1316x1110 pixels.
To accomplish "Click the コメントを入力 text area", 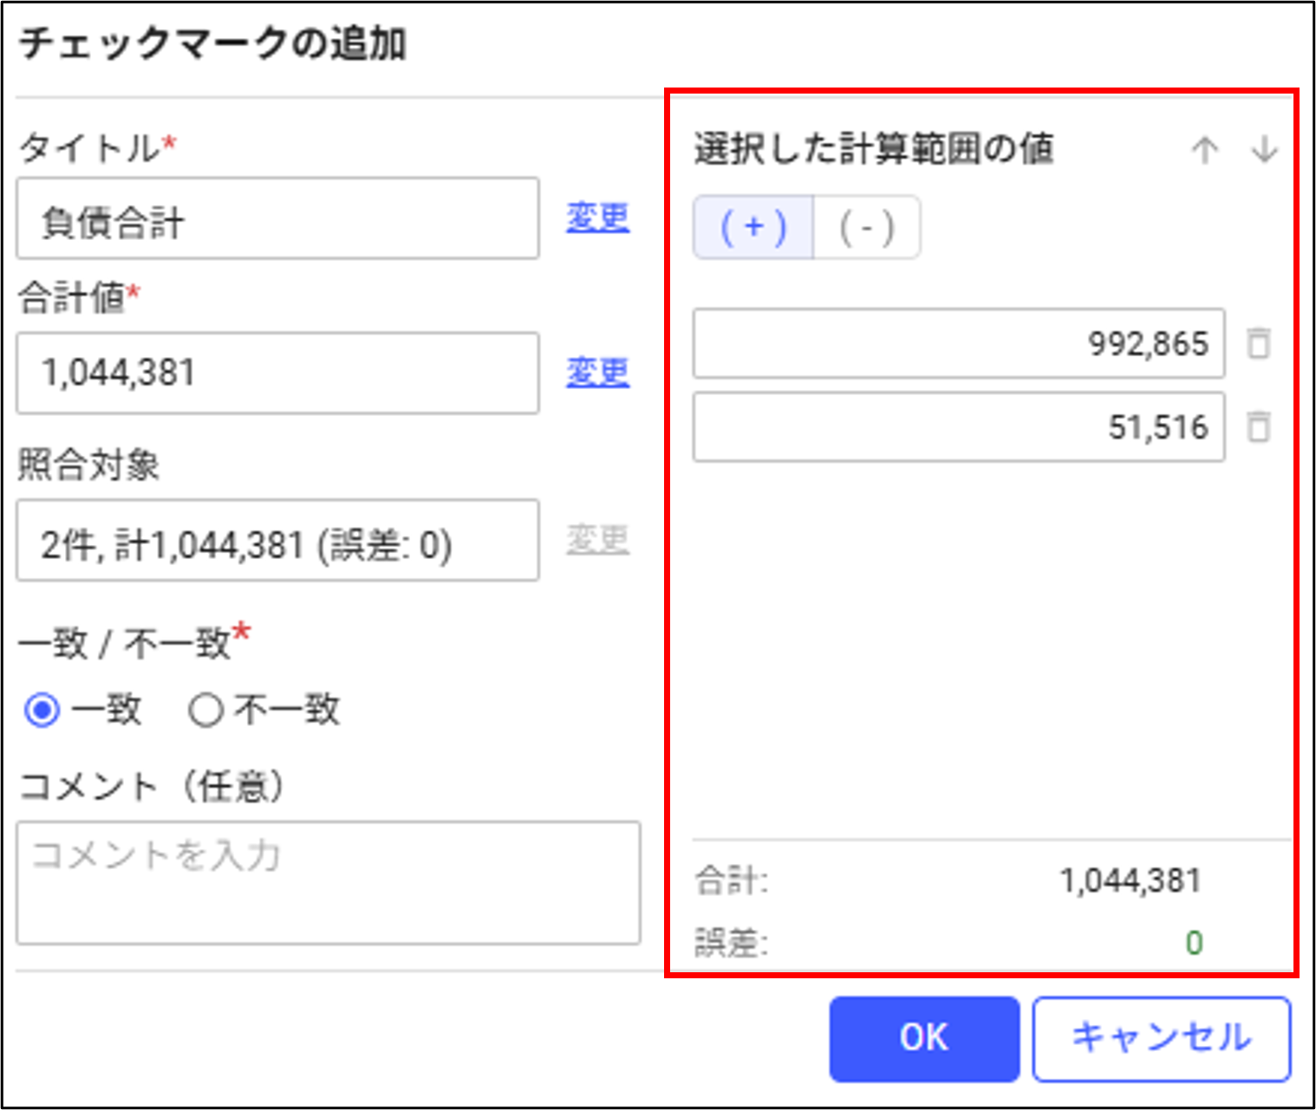I will 329,882.
